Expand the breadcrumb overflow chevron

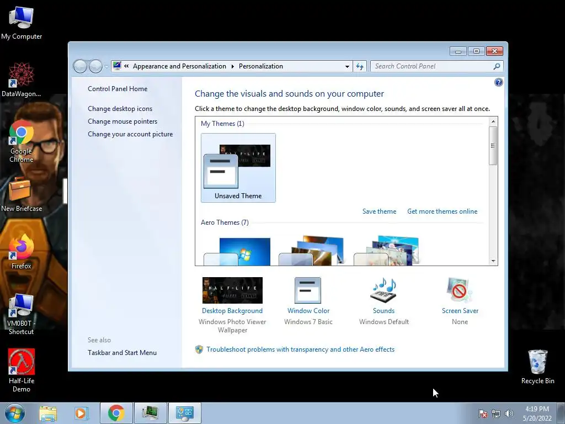coord(126,66)
